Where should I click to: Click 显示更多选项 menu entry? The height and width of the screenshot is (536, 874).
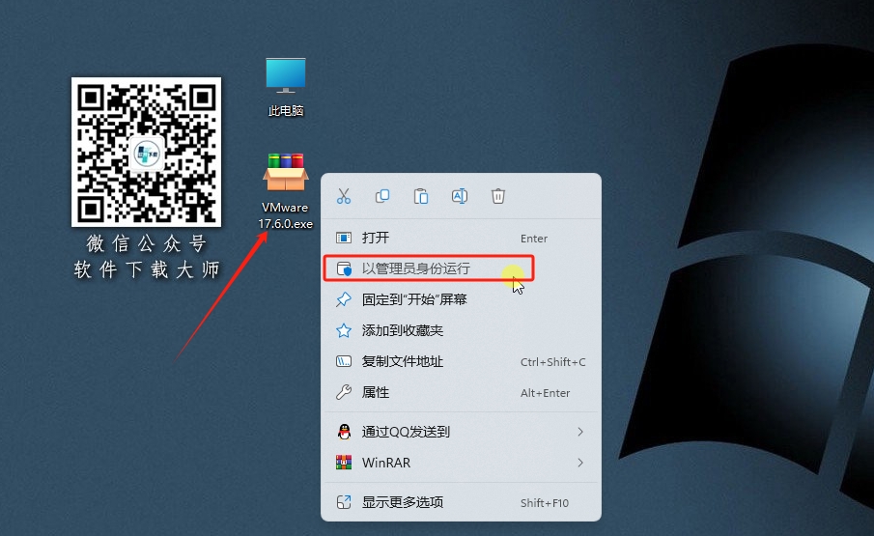click(x=461, y=502)
